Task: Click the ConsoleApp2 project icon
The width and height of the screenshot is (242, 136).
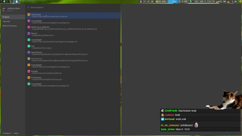Action: pos(29,65)
